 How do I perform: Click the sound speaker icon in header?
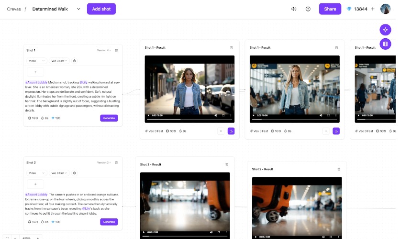[294, 9]
